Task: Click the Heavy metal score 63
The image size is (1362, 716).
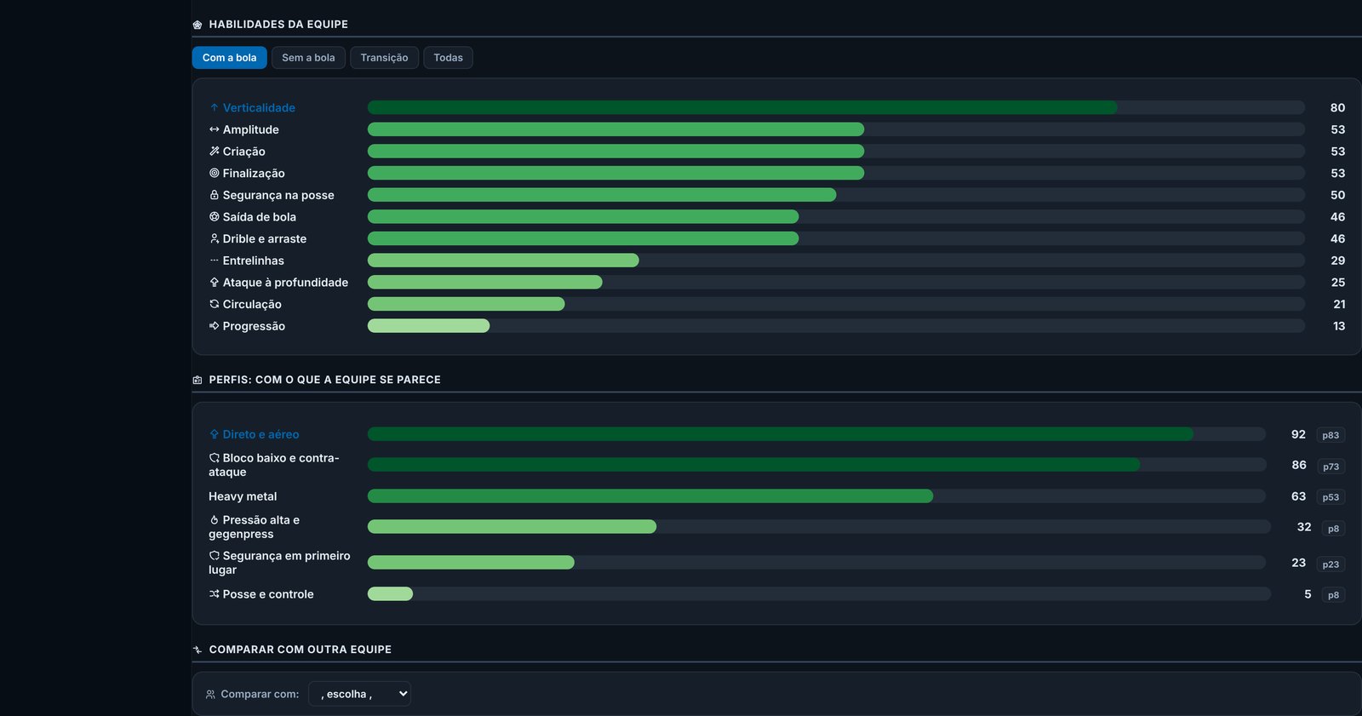Action: 1298,496
